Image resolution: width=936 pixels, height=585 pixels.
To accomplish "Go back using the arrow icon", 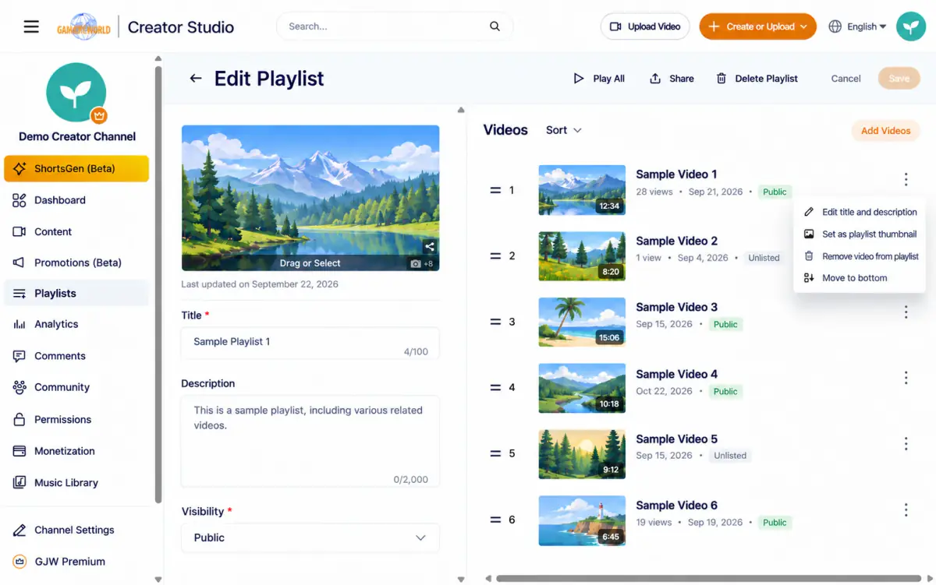I will click(196, 79).
